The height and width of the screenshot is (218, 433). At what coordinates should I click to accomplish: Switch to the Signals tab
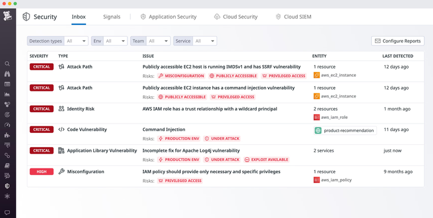112,17
